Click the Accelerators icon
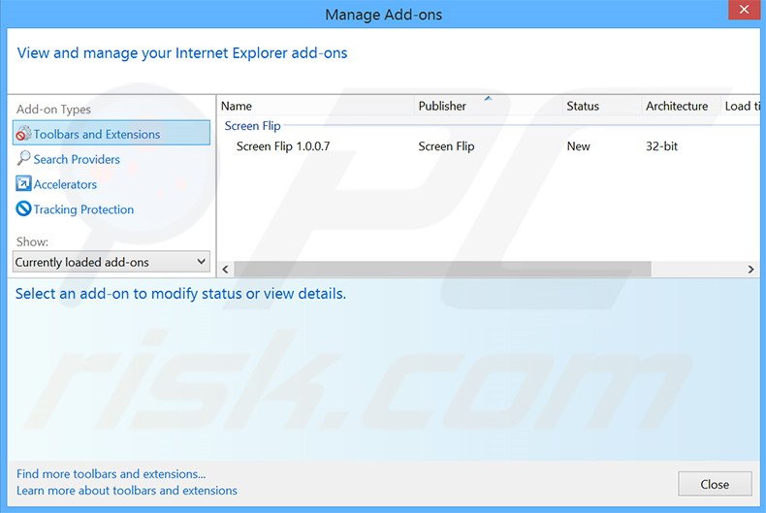The height and width of the screenshot is (513, 766). [x=23, y=184]
